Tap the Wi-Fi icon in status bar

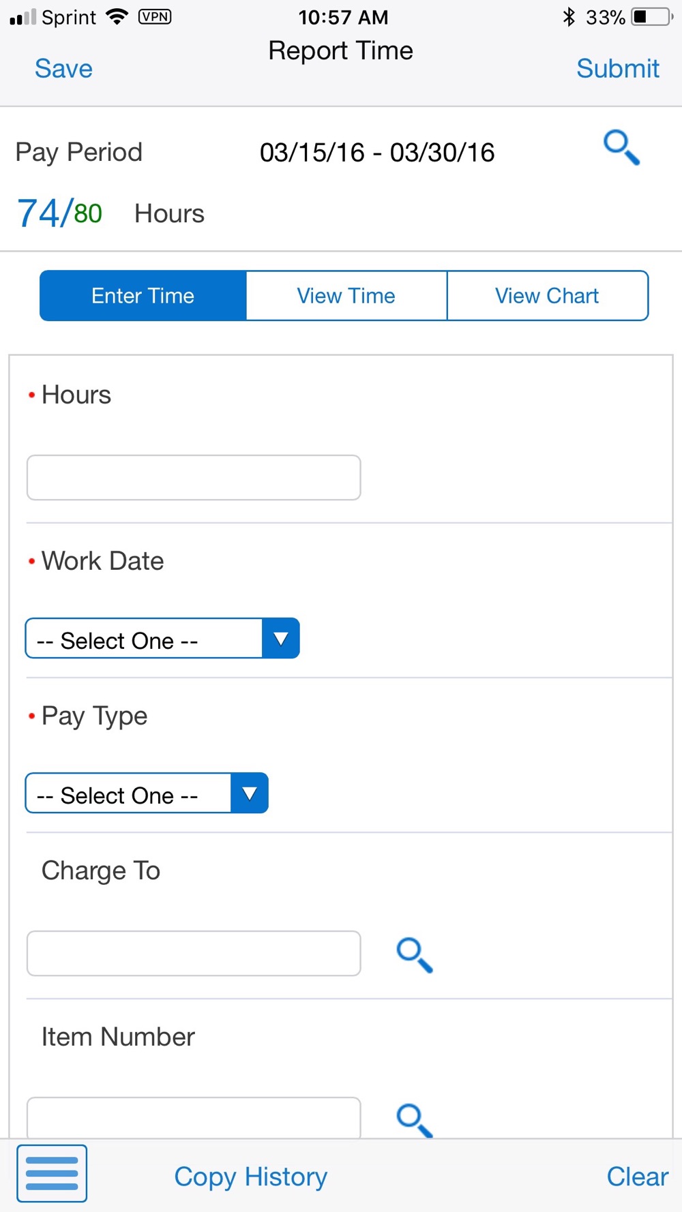[x=117, y=17]
